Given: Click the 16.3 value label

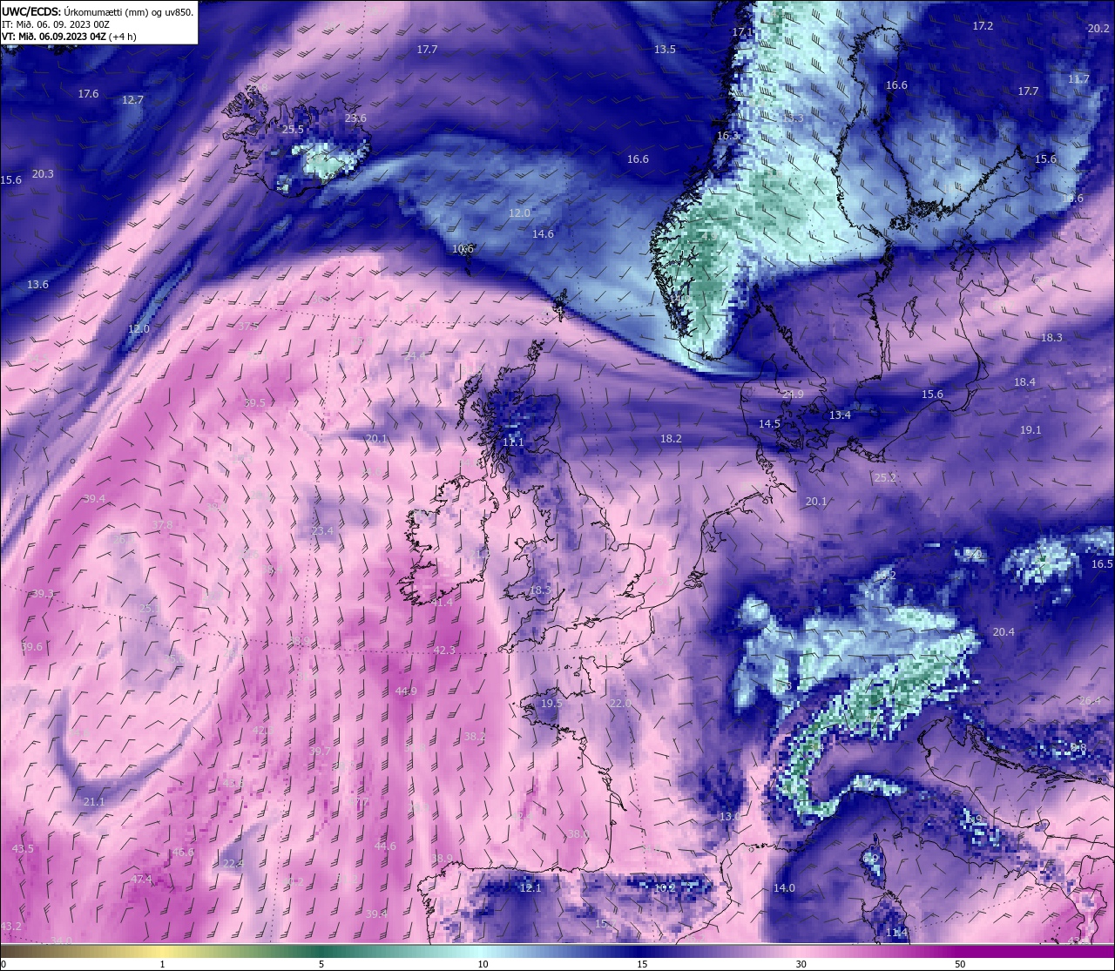Looking at the screenshot, I should 727,137.
